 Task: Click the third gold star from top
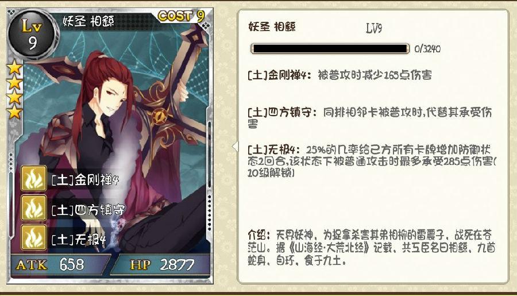tap(14, 98)
